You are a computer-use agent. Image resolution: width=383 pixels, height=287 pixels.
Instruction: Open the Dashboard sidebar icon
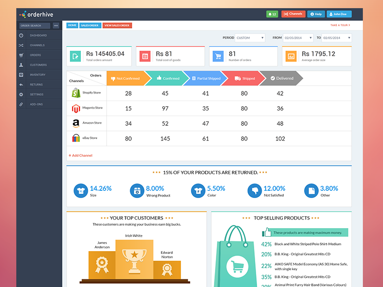pos(21,35)
